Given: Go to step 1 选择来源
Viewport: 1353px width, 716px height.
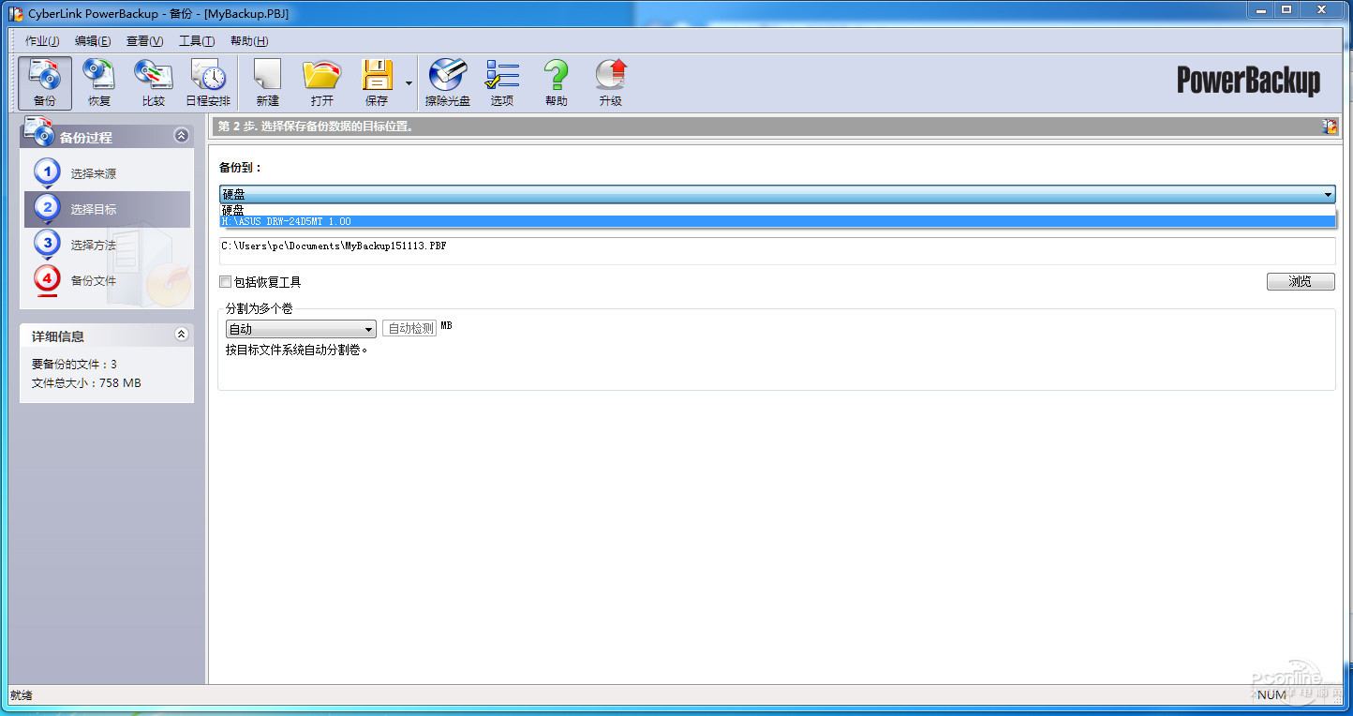Looking at the screenshot, I should [x=93, y=173].
